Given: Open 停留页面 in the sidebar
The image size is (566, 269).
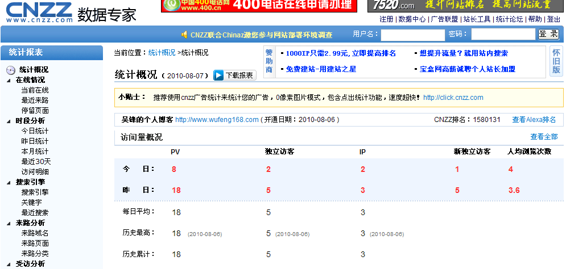Looking at the screenshot, I should pyautogui.click(x=35, y=111).
